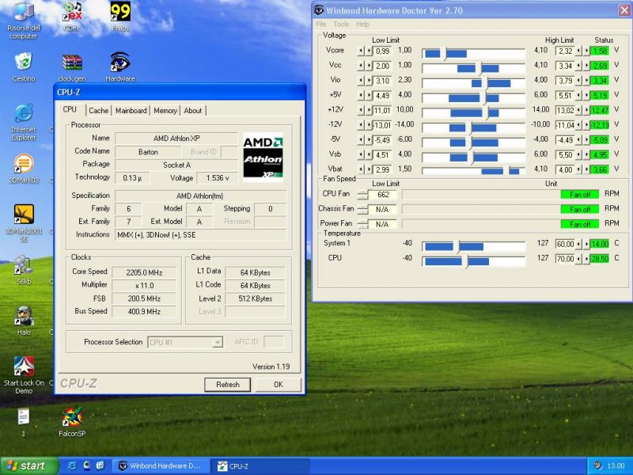Decrease the System 1 temperature high limit
Screen dimensions: 633x475
tap(579, 244)
